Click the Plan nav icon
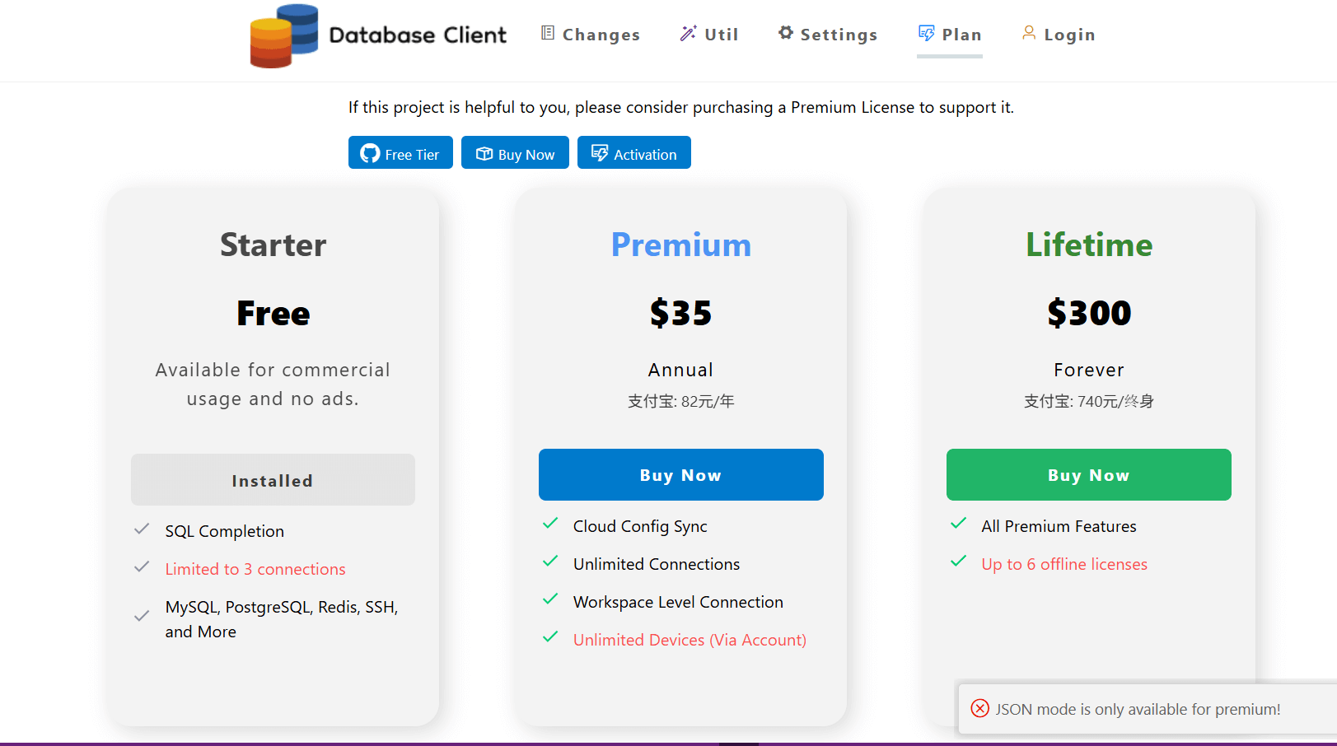This screenshot has height=746, width=1337. pos(927,33)
